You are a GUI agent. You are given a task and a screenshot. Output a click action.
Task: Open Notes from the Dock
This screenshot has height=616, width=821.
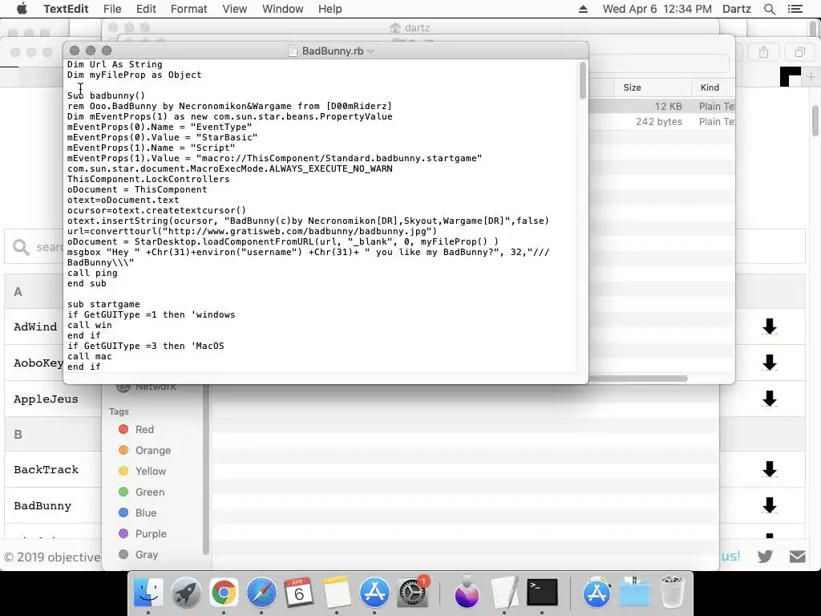[337, 593]
